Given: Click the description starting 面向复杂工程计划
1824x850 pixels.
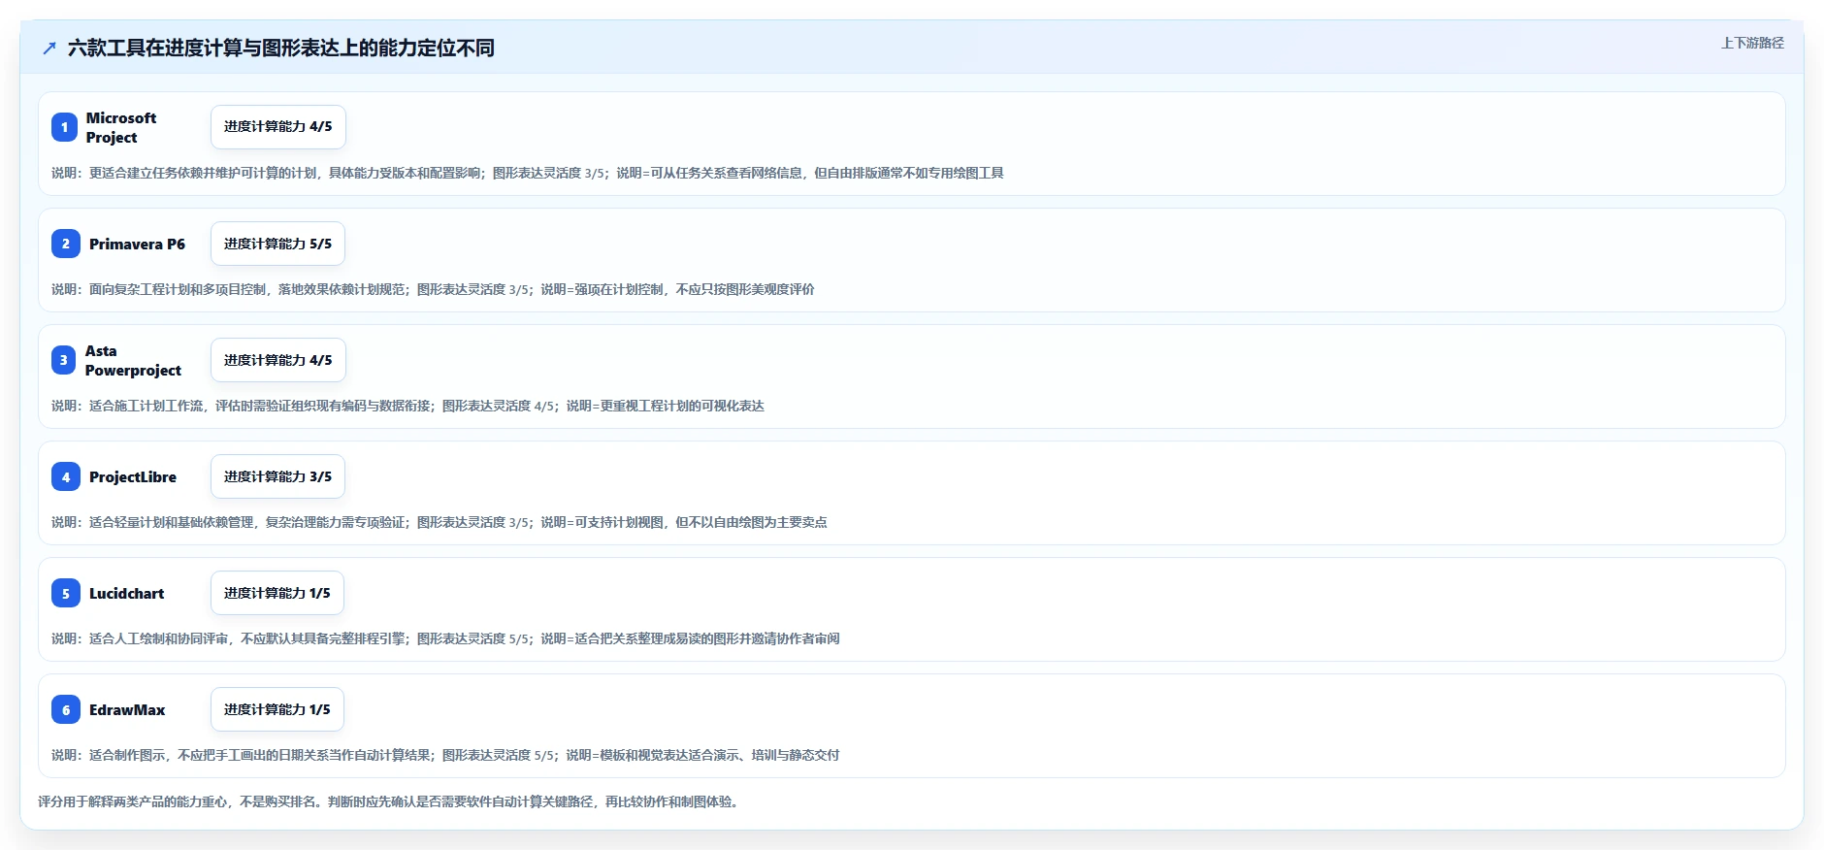Looking at the screenshot, I should click(433, 289).
